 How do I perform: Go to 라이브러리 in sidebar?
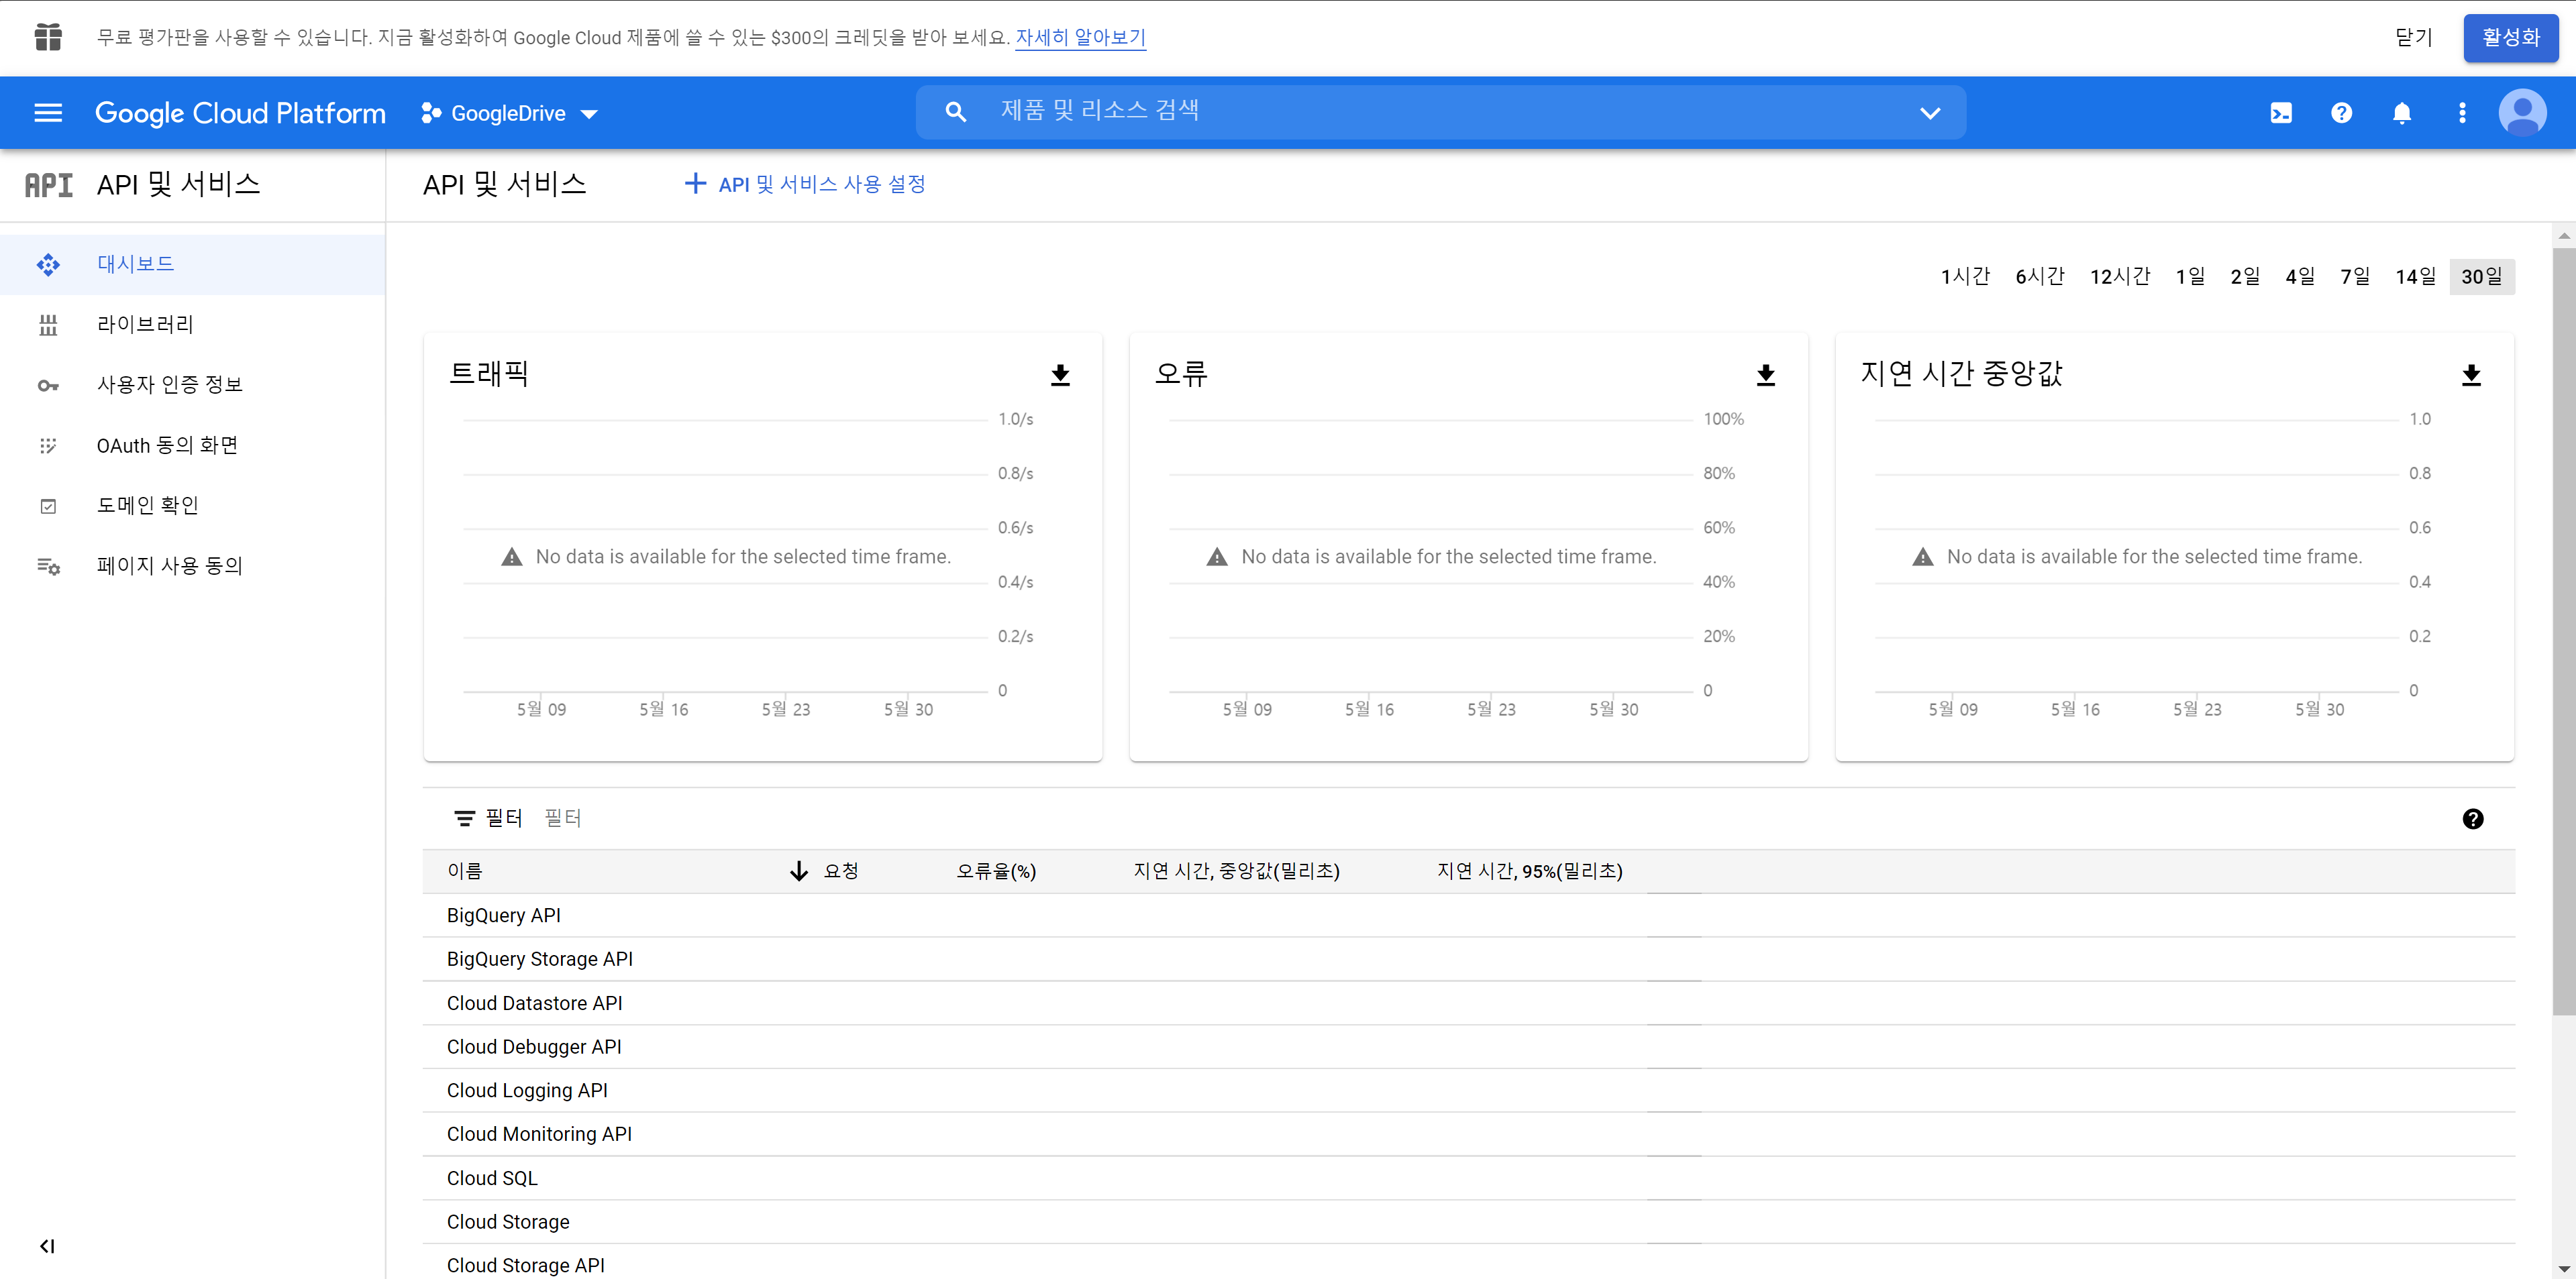pyautogui.click(x=145, y=325)
